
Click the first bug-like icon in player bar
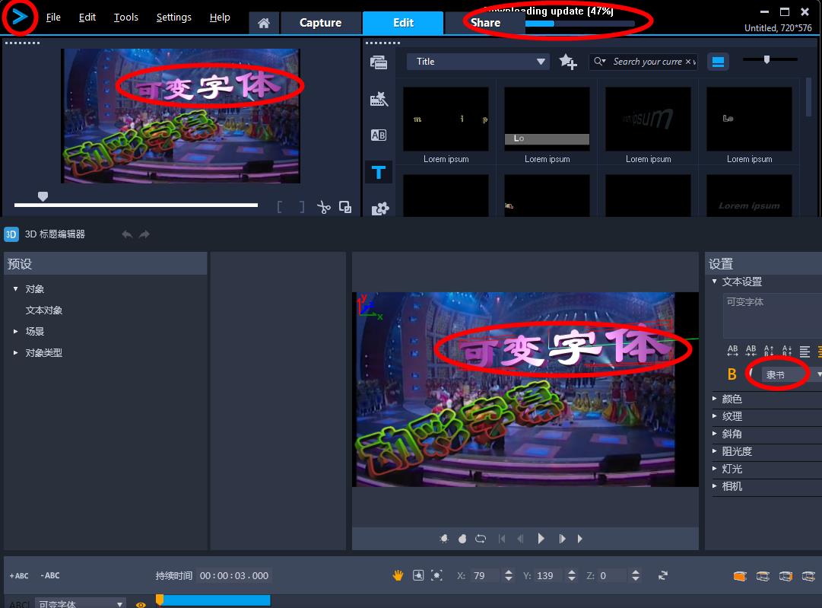[x=444, y=539]
